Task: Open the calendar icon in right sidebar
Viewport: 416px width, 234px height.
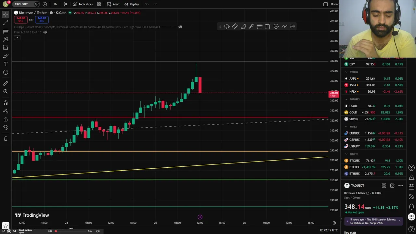Action: pyautogui.click(x=411, y=187)
